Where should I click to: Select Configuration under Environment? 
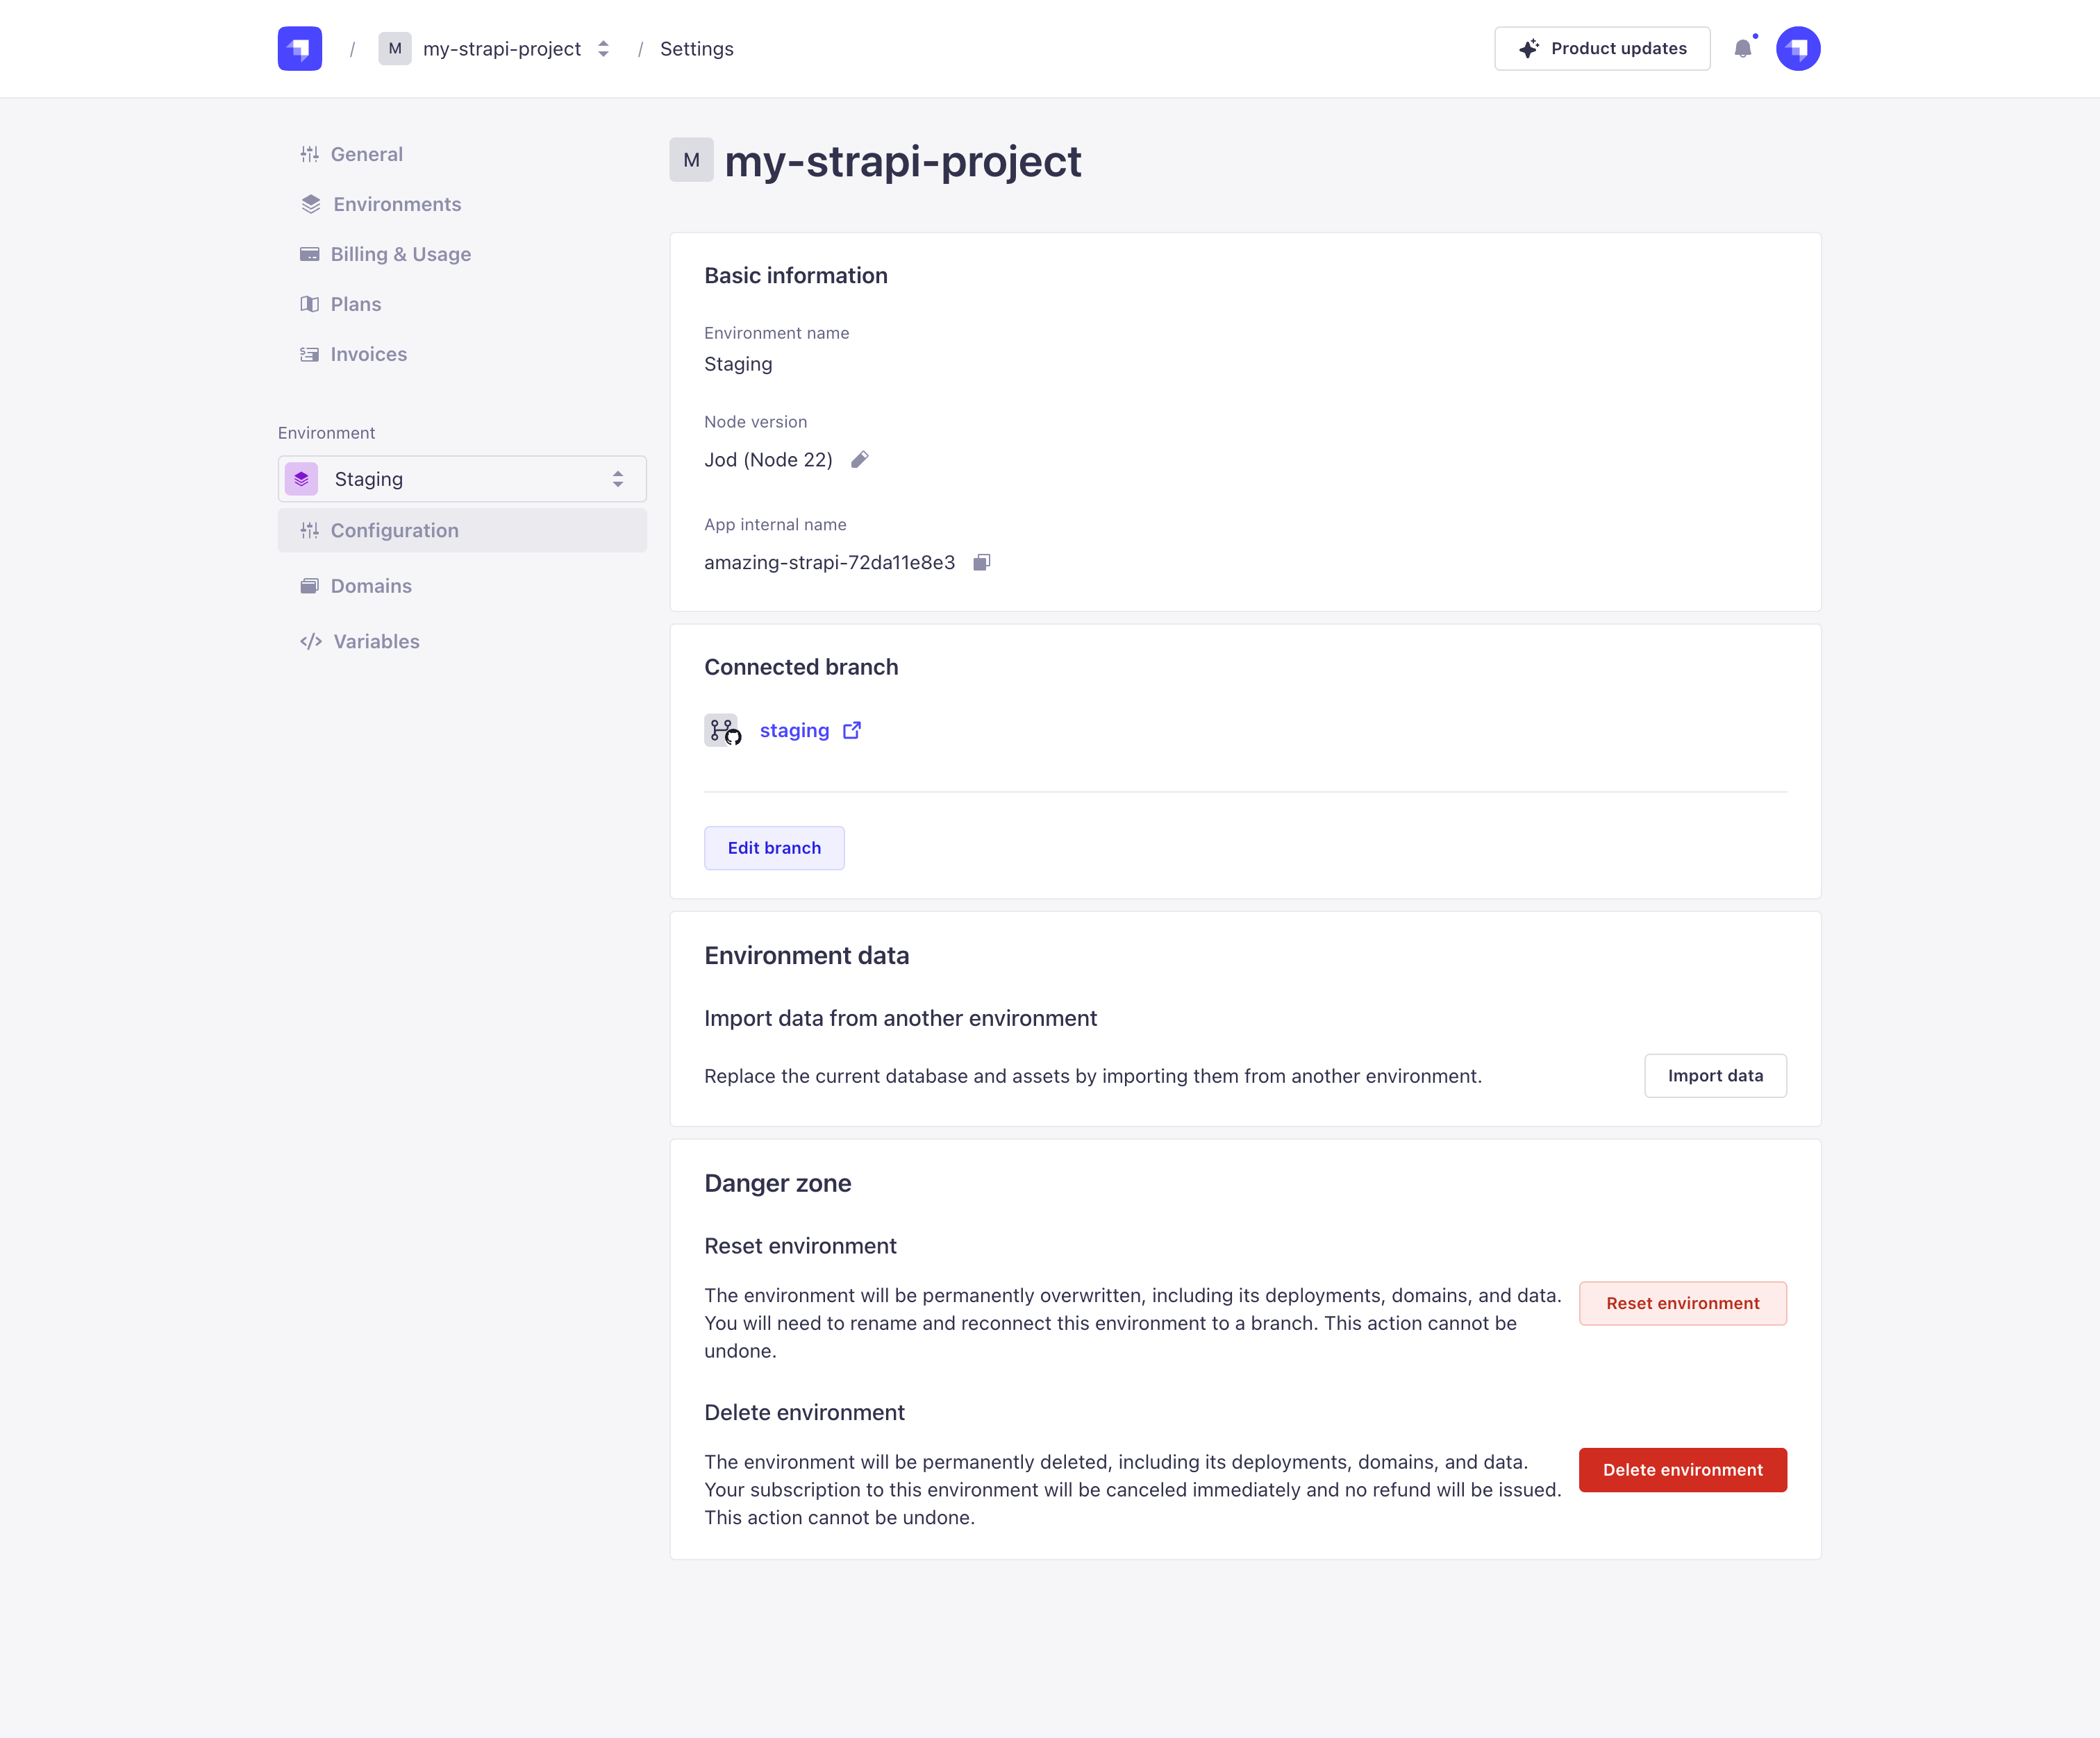click(394, 530)
